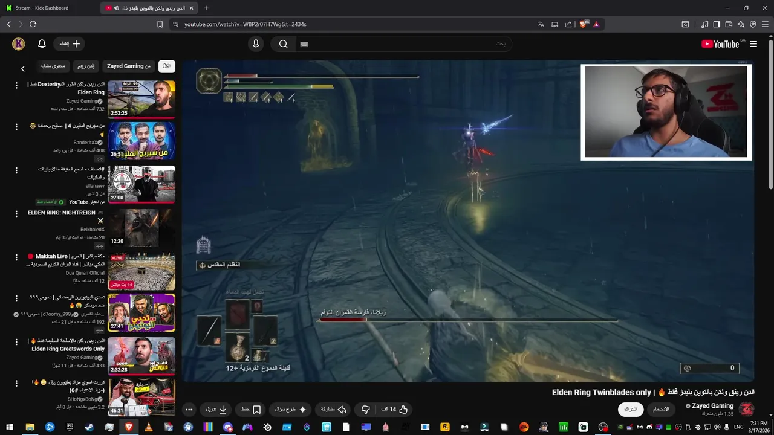Image resolution: width=774 pixels, height=435 pixels.
Task: Click the Share (مشاركة) button
Action: 333,409
